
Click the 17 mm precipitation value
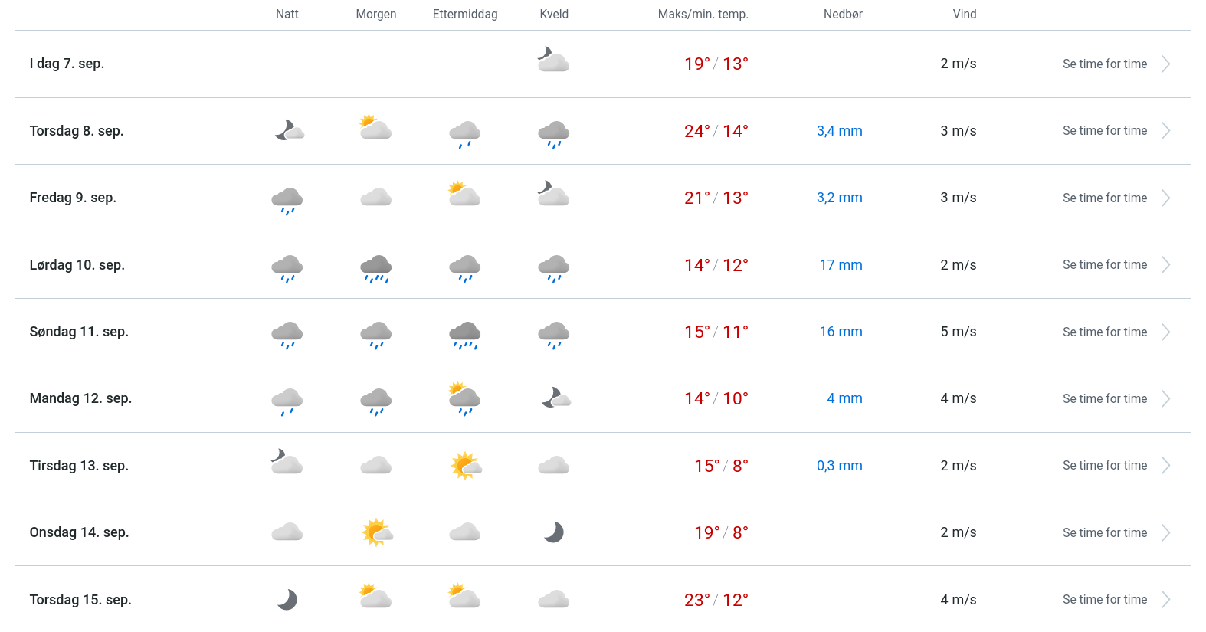(841, 265)
